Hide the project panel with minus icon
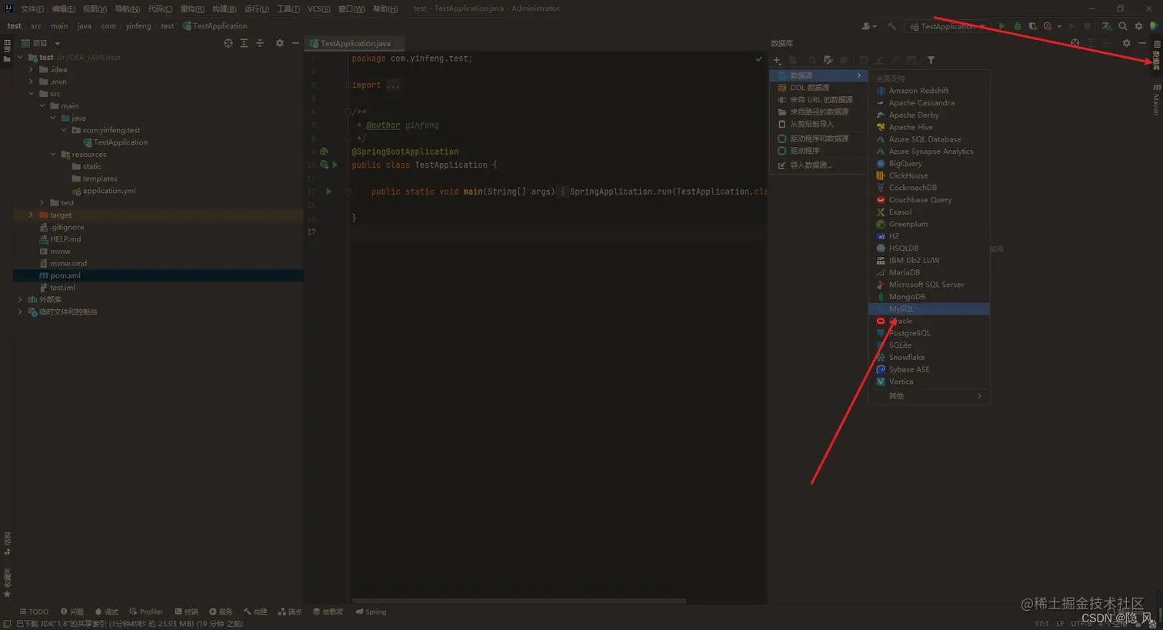1163x630 pixels. click(295, 43)
